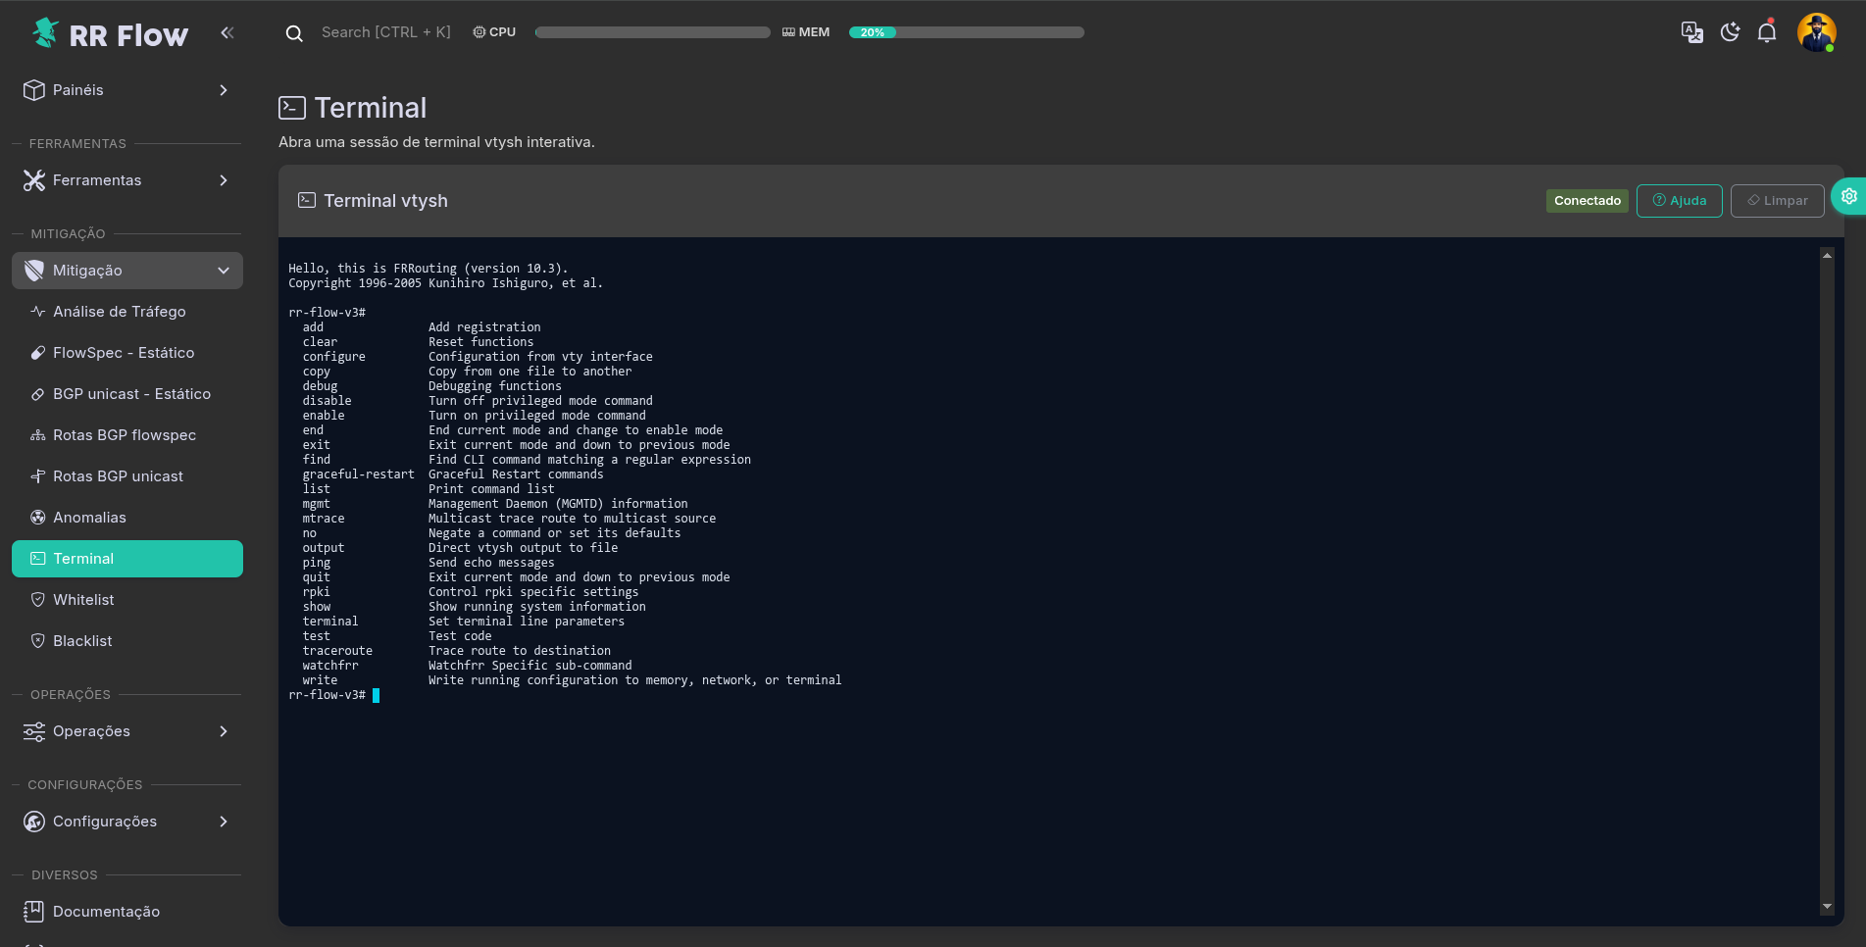
Task: Open the Whitelist page
Action: point(83,600)
